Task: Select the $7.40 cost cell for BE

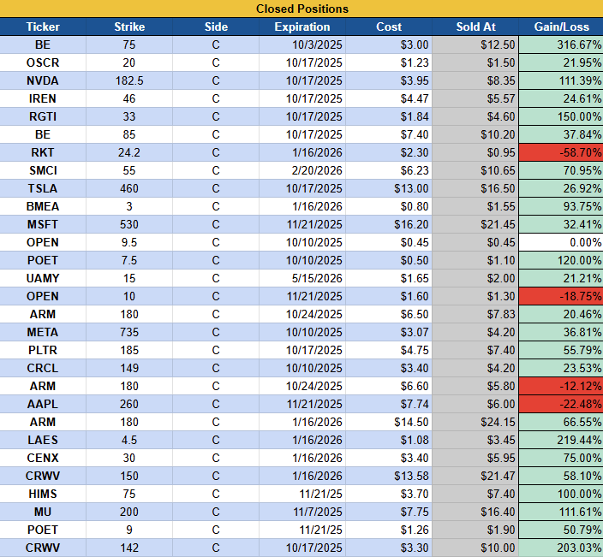Action: pyautogui.click(x=389, y=134)
